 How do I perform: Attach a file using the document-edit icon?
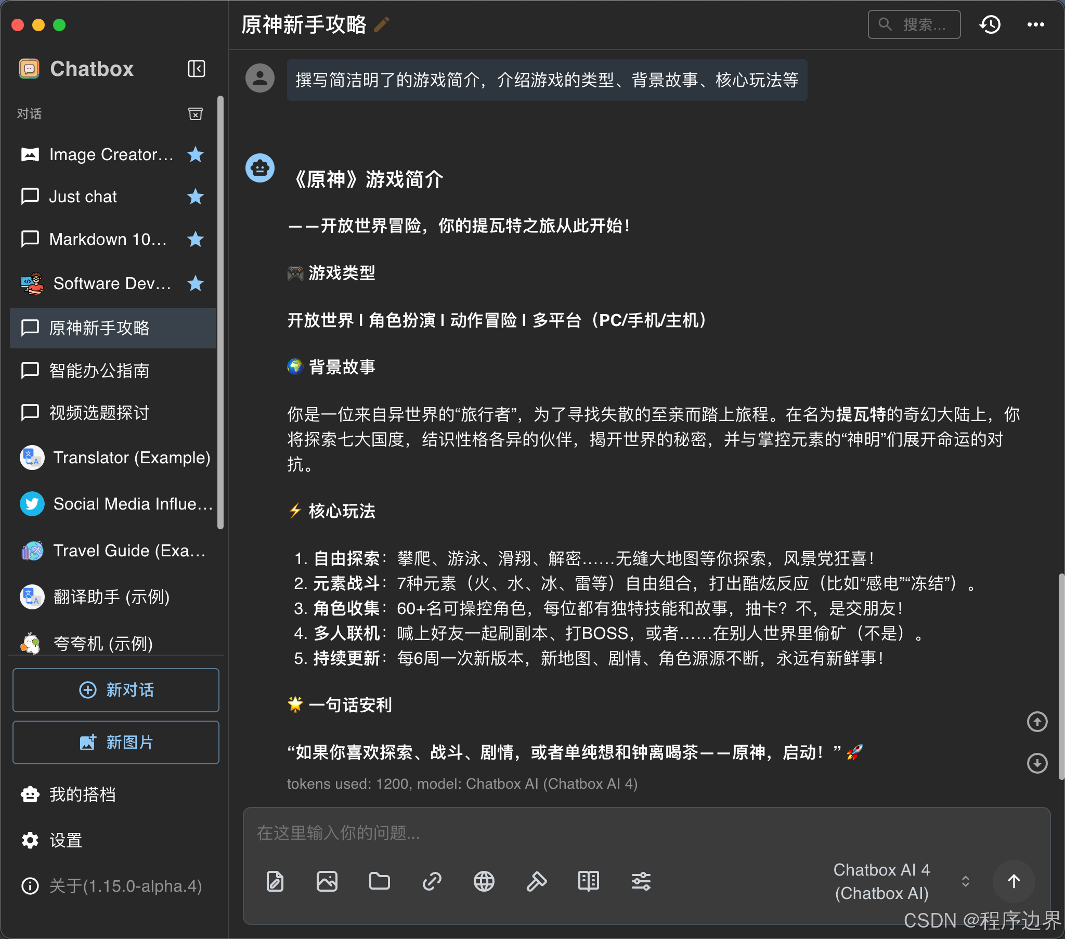tap(275, 881)
